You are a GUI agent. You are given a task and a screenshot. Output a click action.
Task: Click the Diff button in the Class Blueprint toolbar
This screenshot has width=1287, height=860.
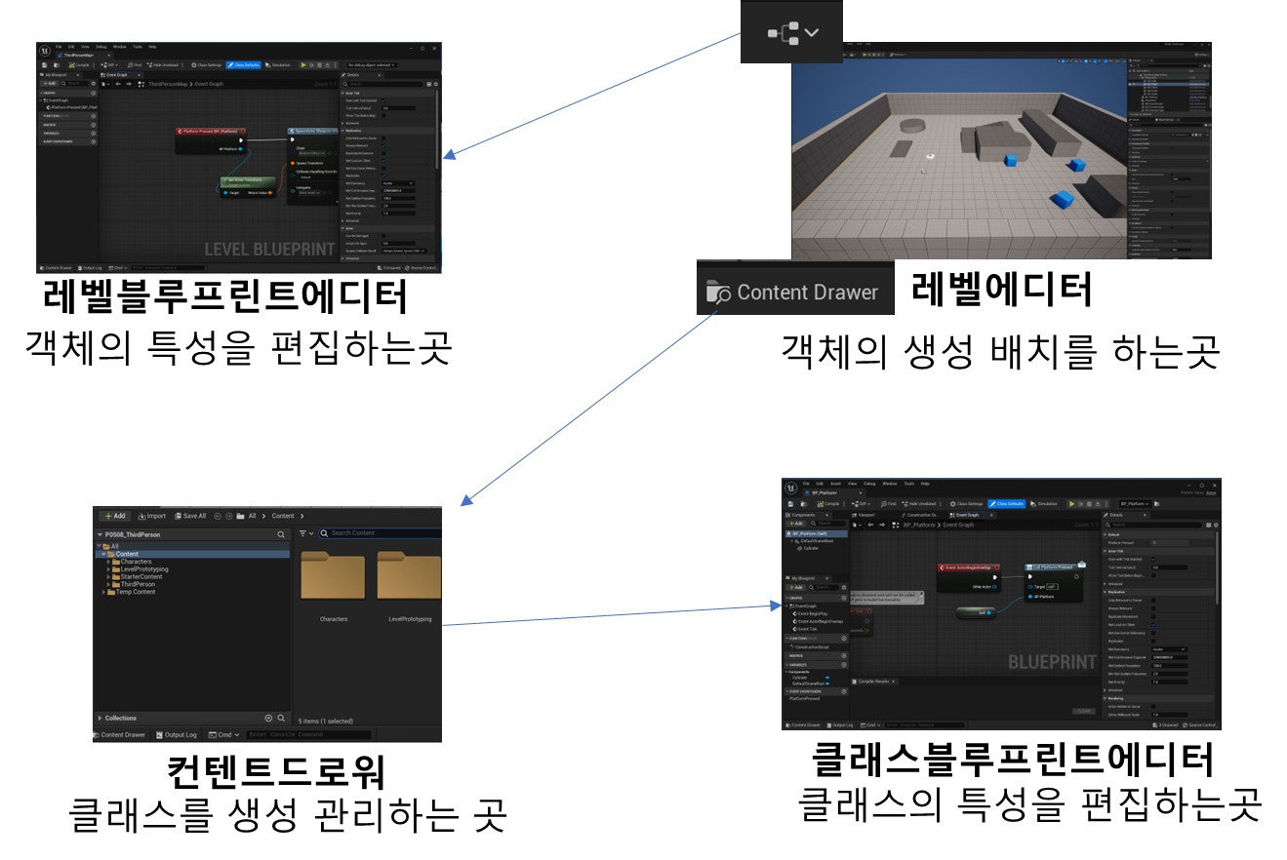click(x=862, y=504)
